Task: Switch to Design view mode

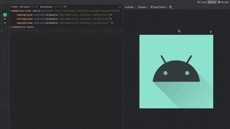Action: point(223,2)
